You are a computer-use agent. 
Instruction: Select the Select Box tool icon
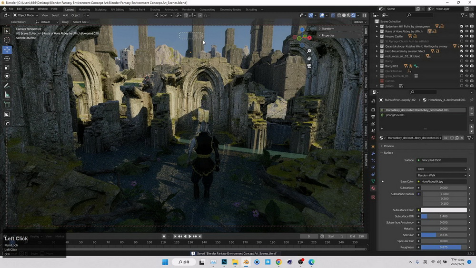[x=7, y=31]
